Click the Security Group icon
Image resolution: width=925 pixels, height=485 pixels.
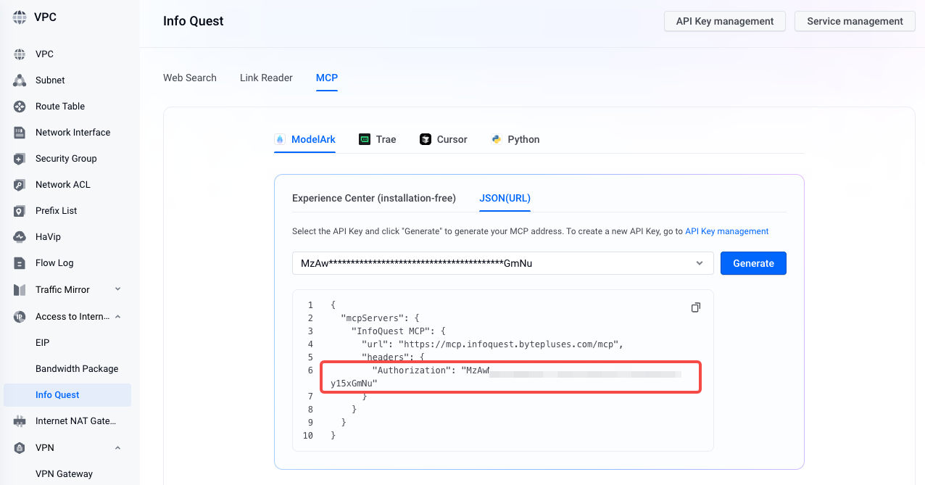pyautogui.click(x=20, y=159)
